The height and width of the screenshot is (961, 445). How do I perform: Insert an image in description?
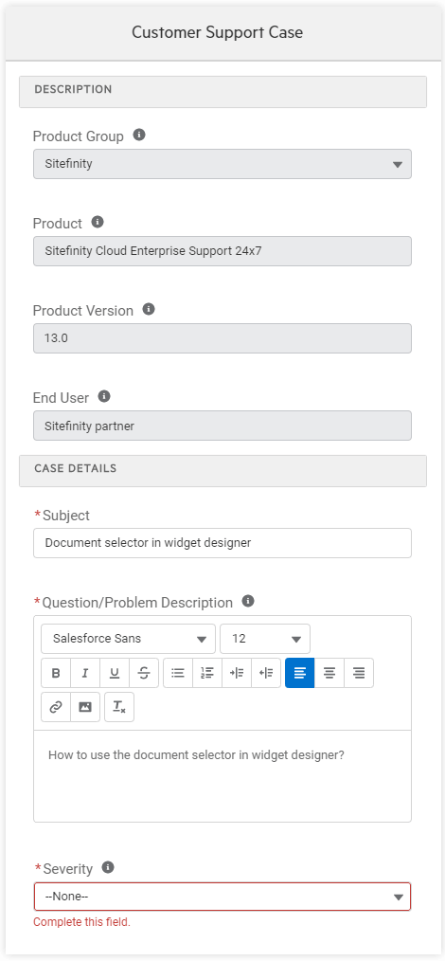pos(85,707)
